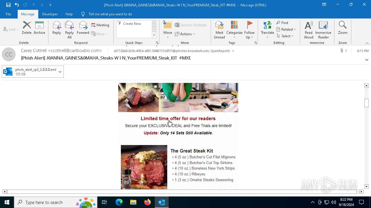Open Tags dialog launcher
Screen dimensions: 371x208
256,43
